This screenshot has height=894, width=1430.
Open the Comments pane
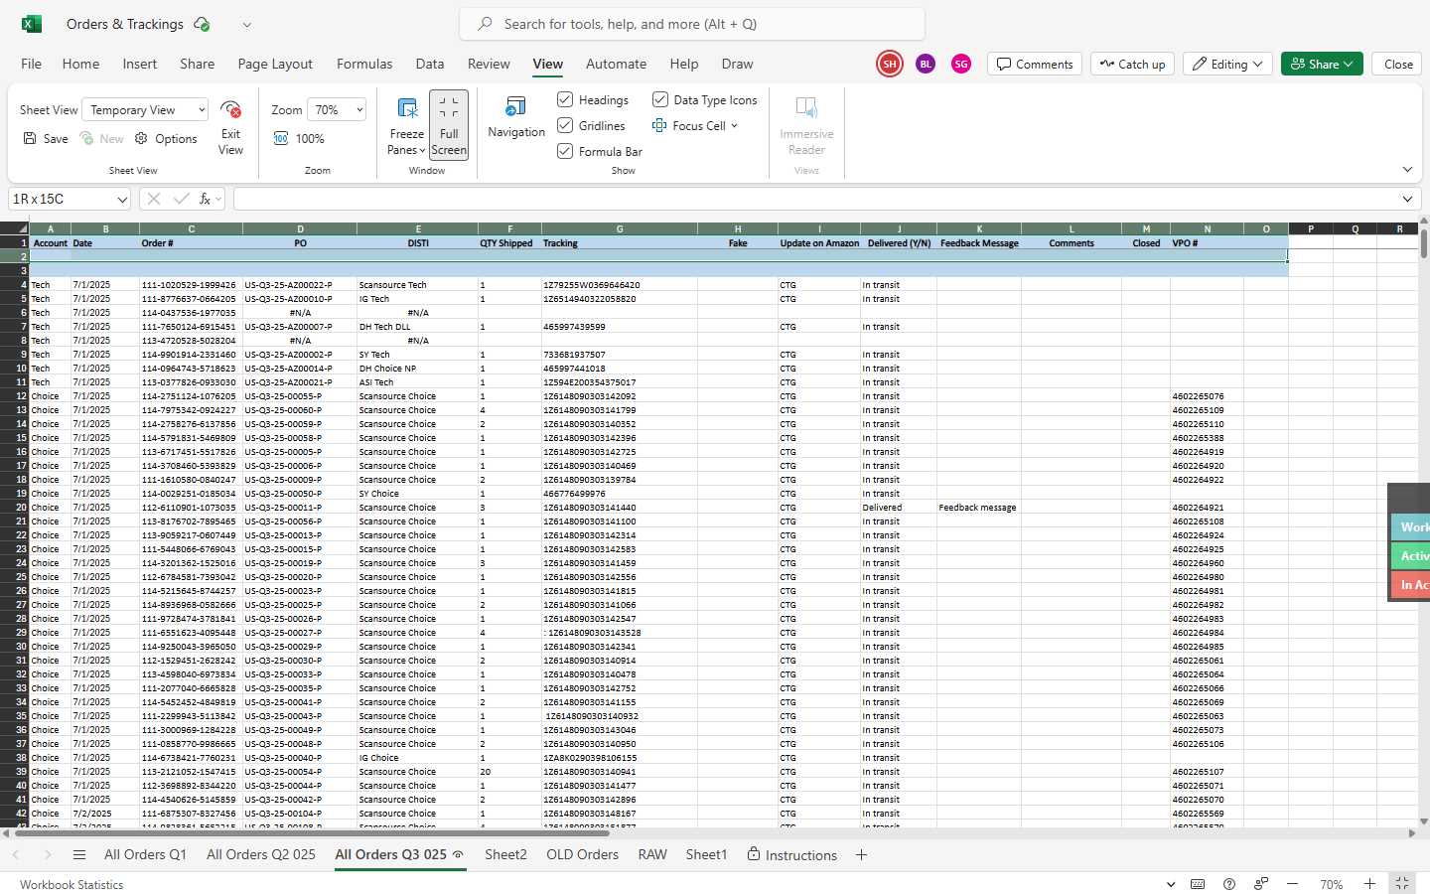click(x=1035, y=64)
